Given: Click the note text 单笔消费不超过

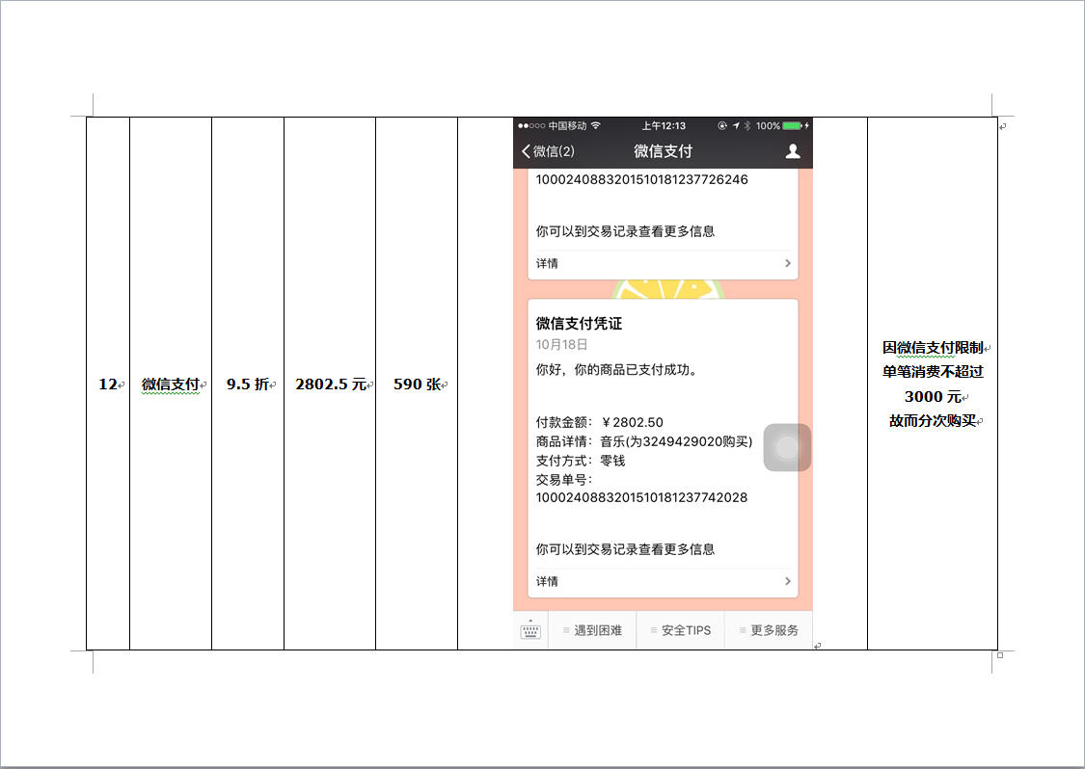Looking at the screenshot, I should (933, 371).
